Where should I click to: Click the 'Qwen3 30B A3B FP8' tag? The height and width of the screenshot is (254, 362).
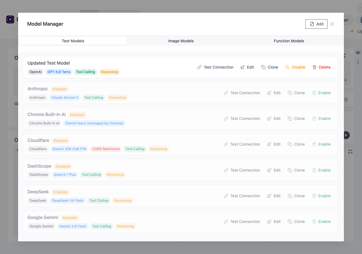click(69, 149)
